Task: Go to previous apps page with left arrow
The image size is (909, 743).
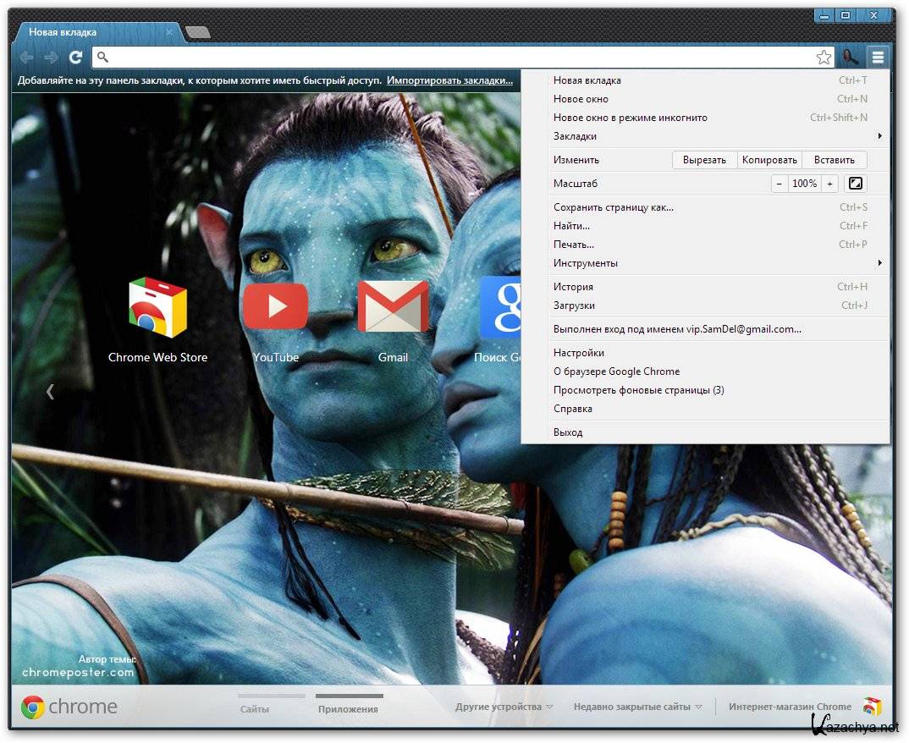Action: [x=50, y=391]
